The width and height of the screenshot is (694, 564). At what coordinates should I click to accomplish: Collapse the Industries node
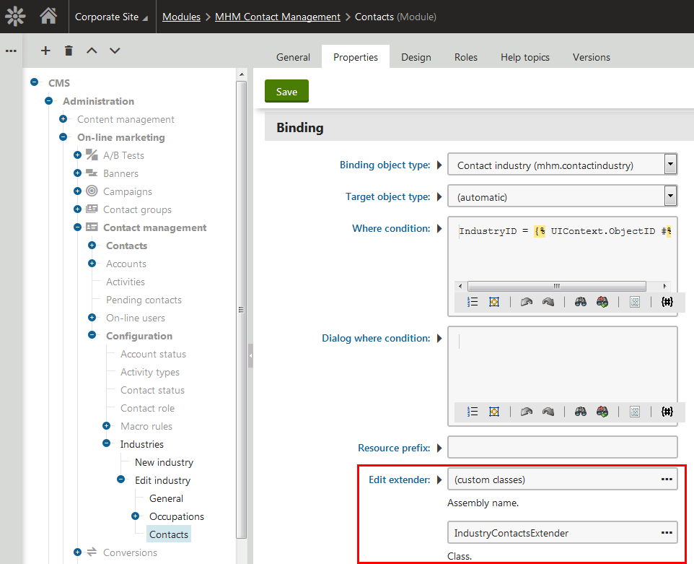tap(106, 443)
